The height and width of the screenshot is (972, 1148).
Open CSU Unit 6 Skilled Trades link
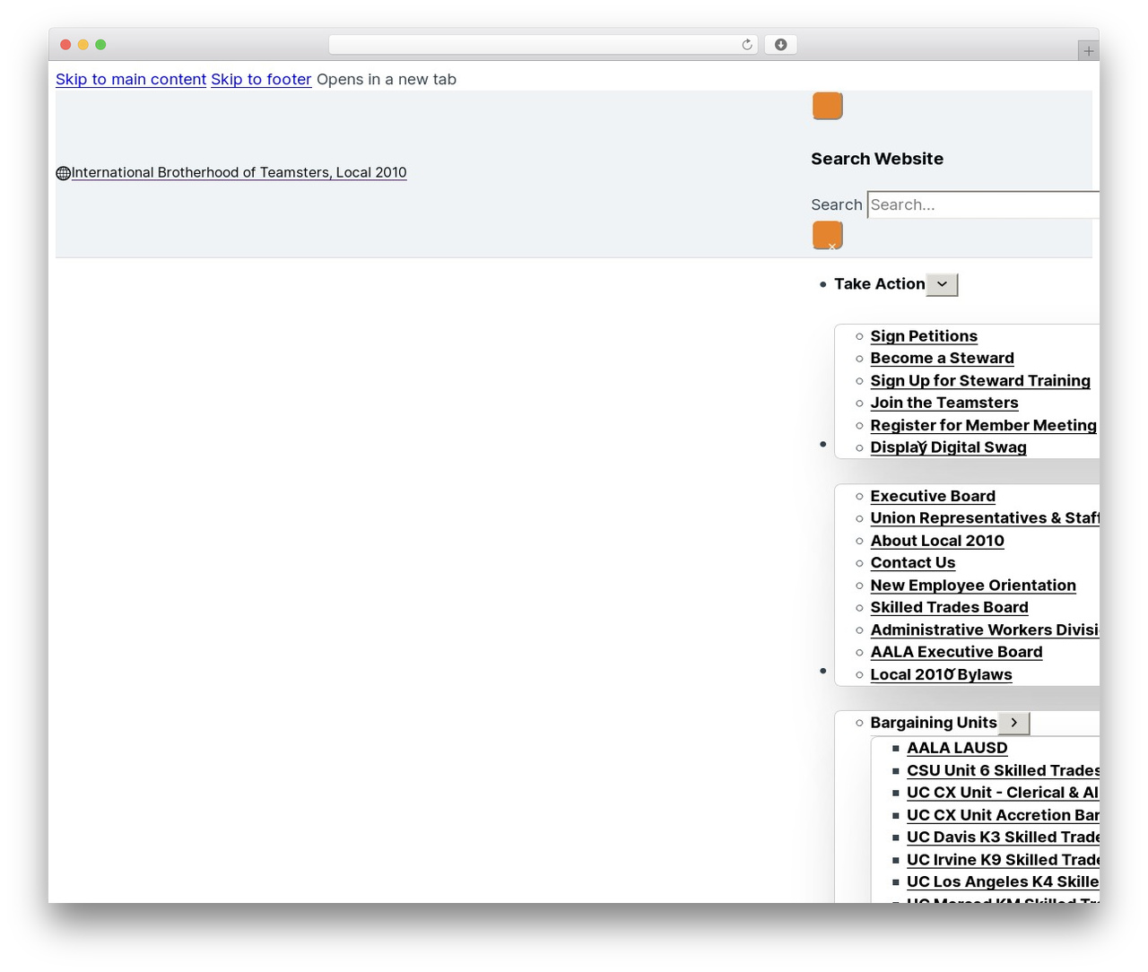pyautogui.click(x=1003, y=770)
